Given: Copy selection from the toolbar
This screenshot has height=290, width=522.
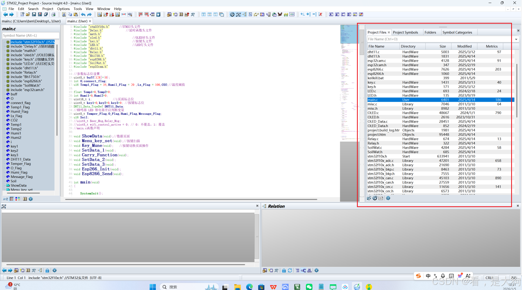Looking at the screenshot, I should click(70, 14).
